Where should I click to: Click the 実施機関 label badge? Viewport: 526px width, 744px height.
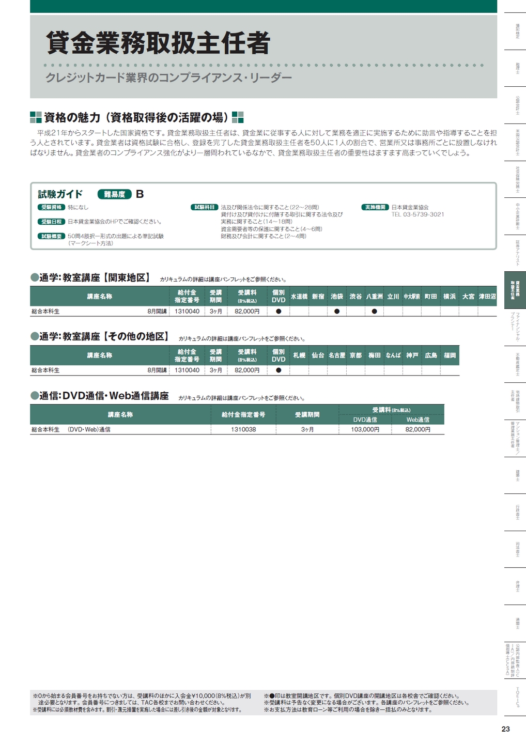pos(375,207)
